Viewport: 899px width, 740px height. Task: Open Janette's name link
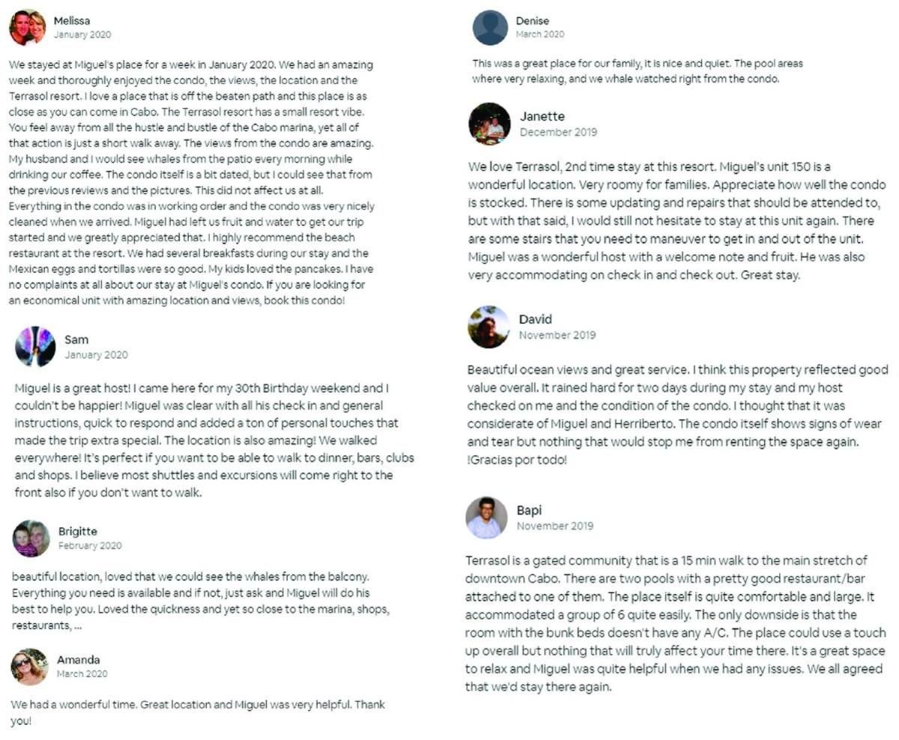542,116
